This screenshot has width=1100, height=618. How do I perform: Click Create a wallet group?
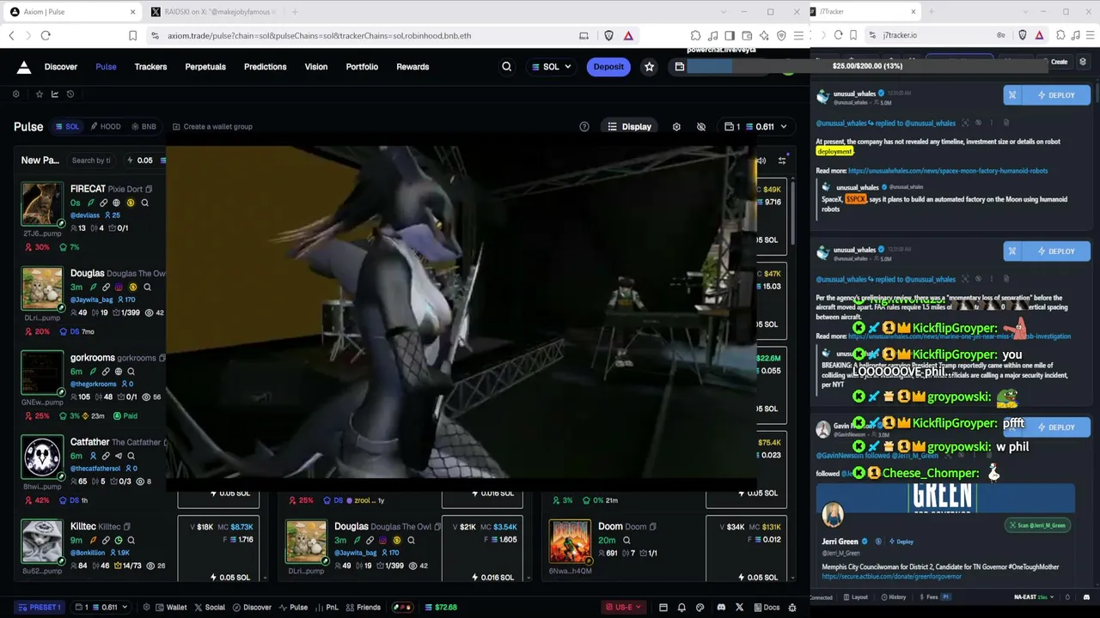(x=211, y=127)
